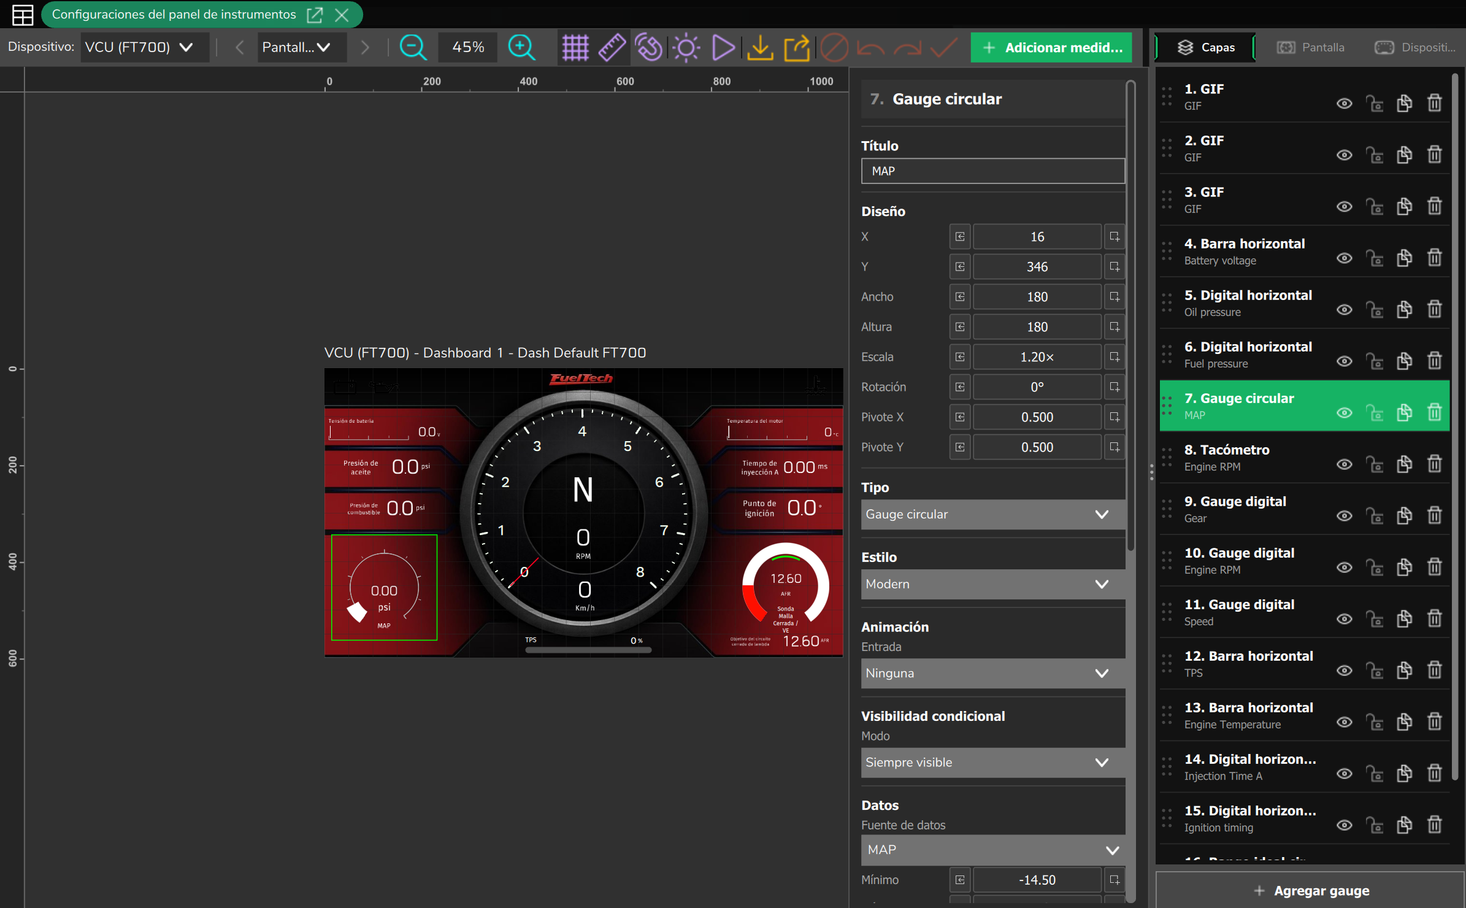This screenshot has height=908, width=1466.
Task: Click the Adicionar medid... green button
Action: pyautogui.click(x=1051, y=47)
